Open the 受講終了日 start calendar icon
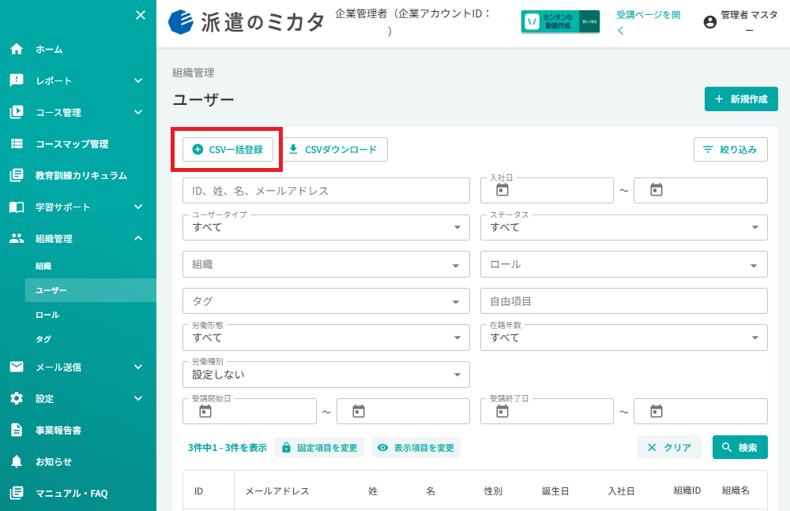 502,412
